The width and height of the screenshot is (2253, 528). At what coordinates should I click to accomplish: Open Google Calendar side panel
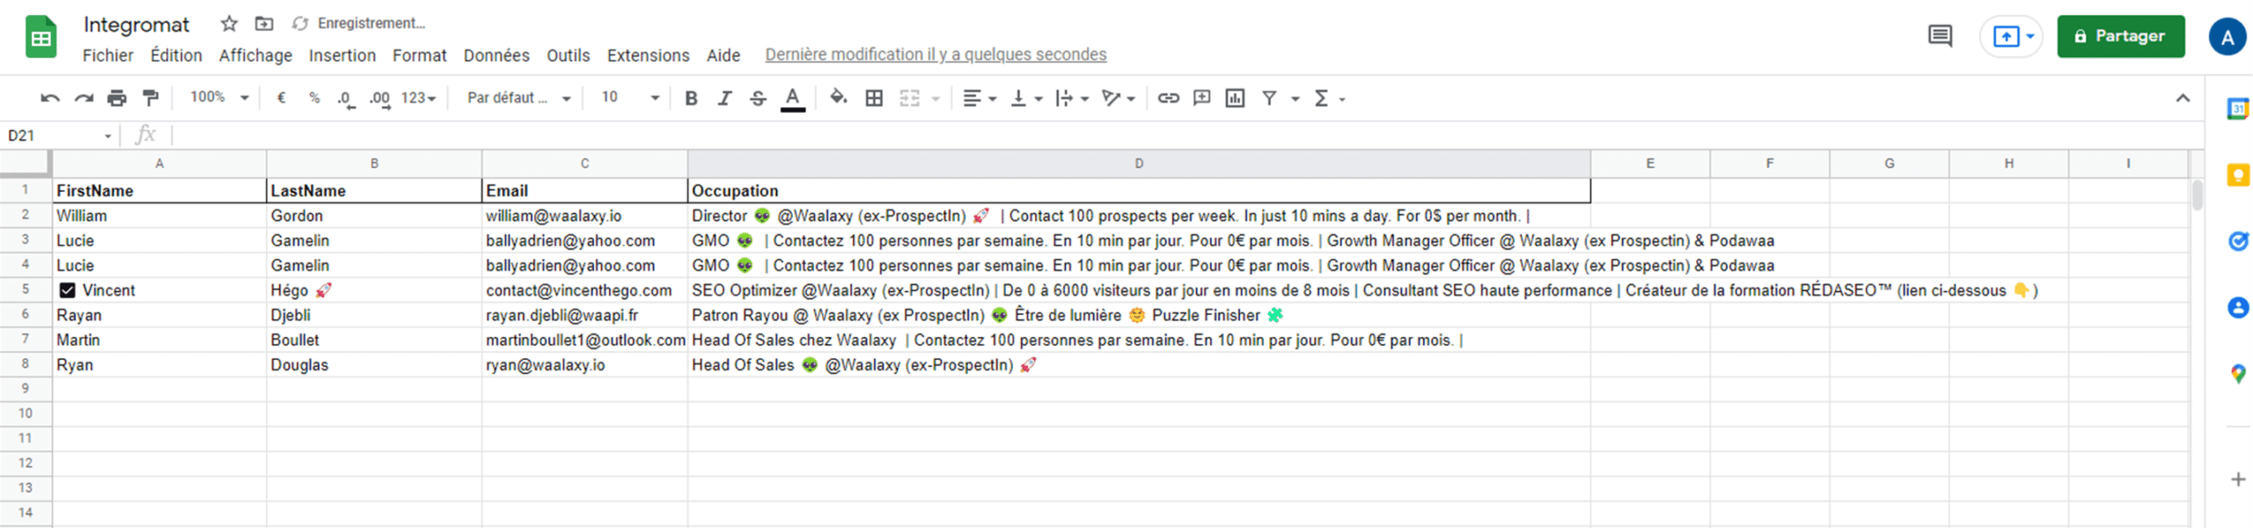[2237, 108]
